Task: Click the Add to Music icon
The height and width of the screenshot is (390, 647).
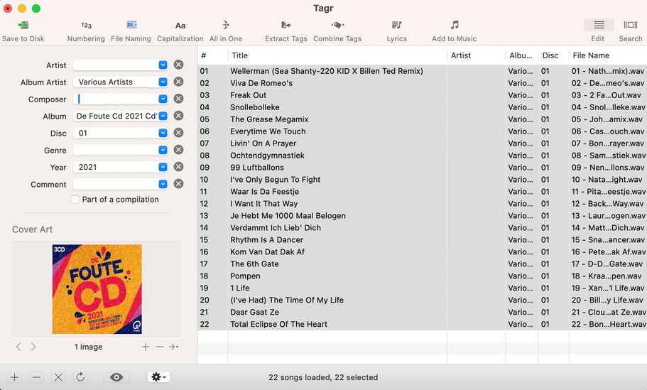Action: [x=455, y=25]
